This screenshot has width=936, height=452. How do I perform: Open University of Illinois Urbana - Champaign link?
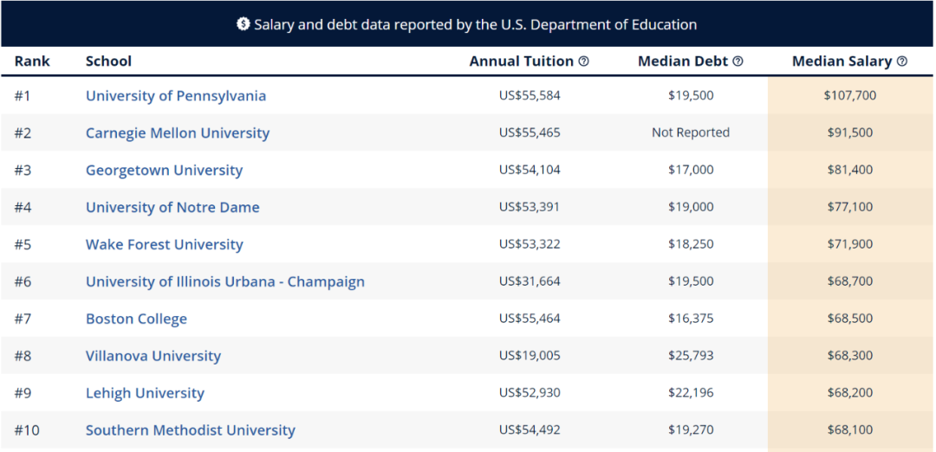point(225,282)
